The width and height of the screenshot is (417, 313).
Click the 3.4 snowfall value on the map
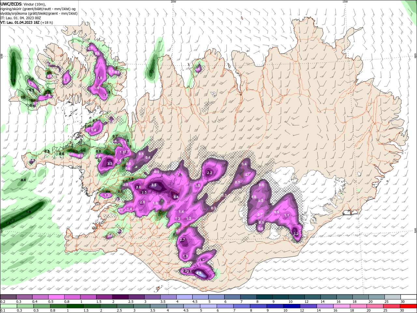click(176, 197)
